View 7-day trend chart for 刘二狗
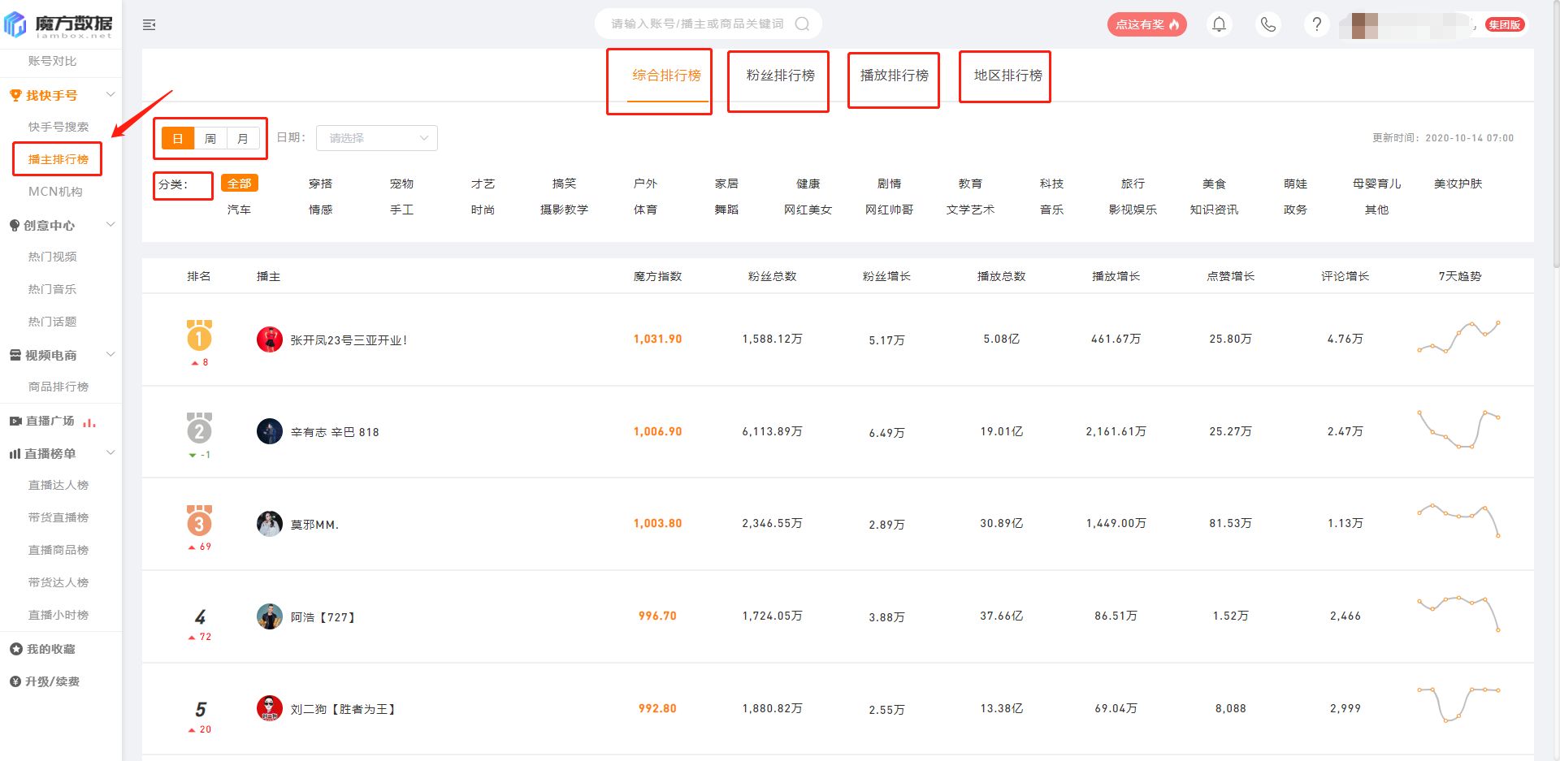The width and height of the screenshot is (1560, 761). pyautogui.click(x=1459, y=705)
